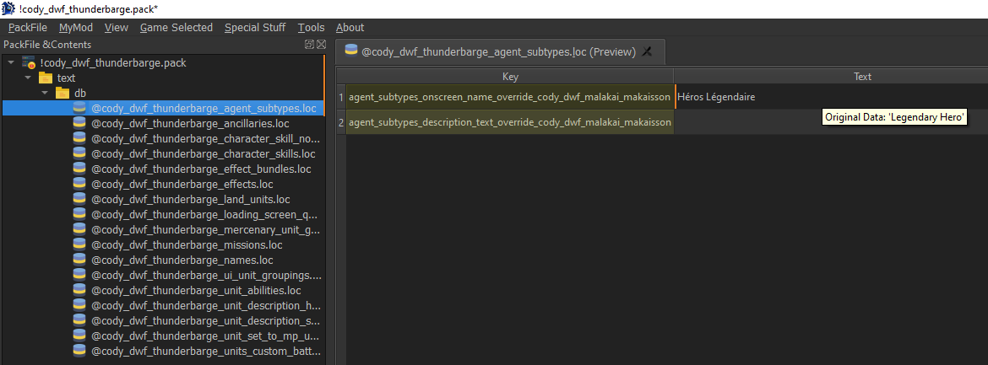988x365 pixels.
Task: Open the About menu
Action: tap(350, 28)
